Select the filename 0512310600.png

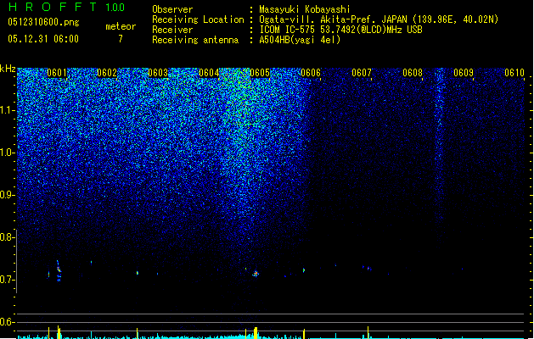[43, 22]
